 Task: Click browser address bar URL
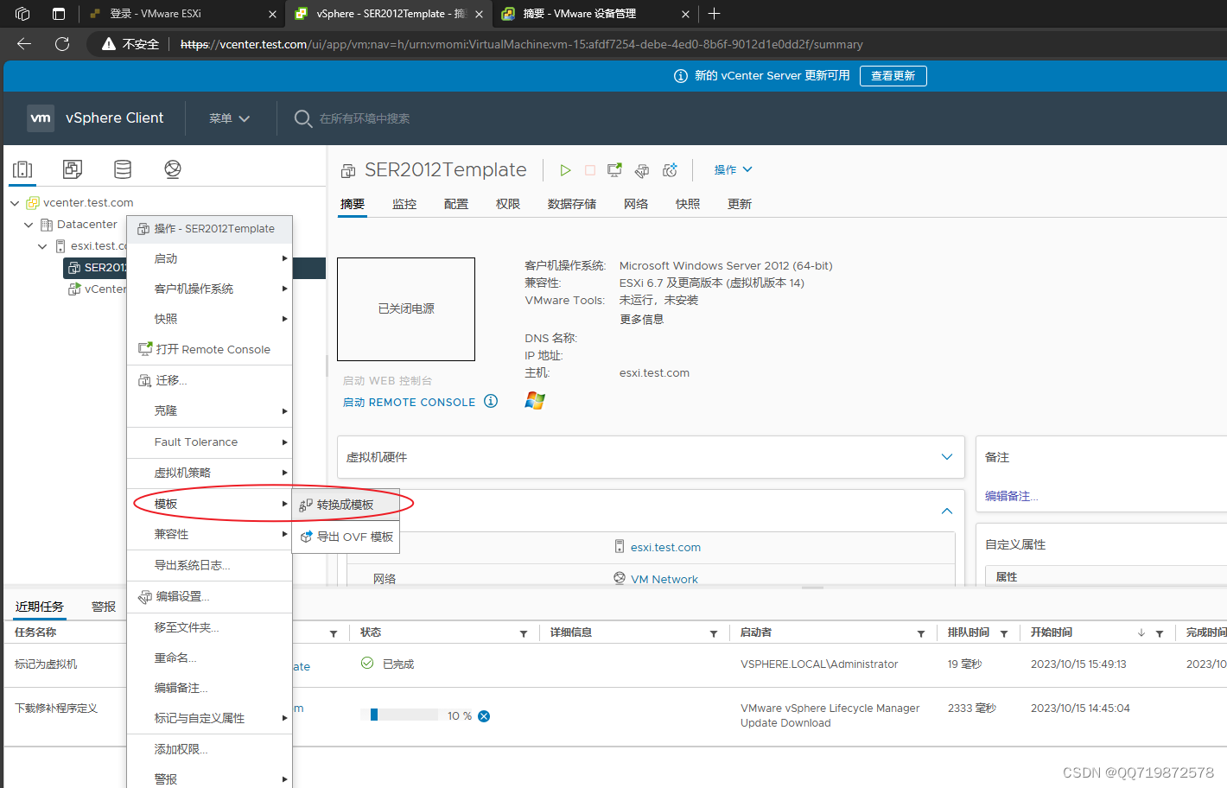pos(521,44)
